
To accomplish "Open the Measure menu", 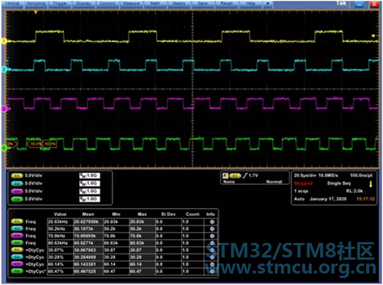I will tap(131, 4).
